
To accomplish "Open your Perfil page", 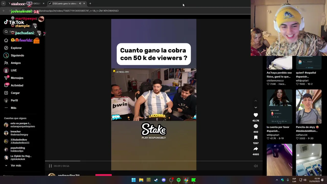I will click(x=14, y=100).
